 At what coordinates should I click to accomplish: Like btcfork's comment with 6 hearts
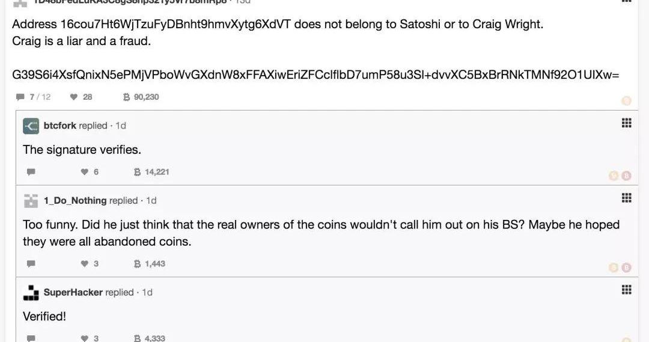(x=85, y=172)
